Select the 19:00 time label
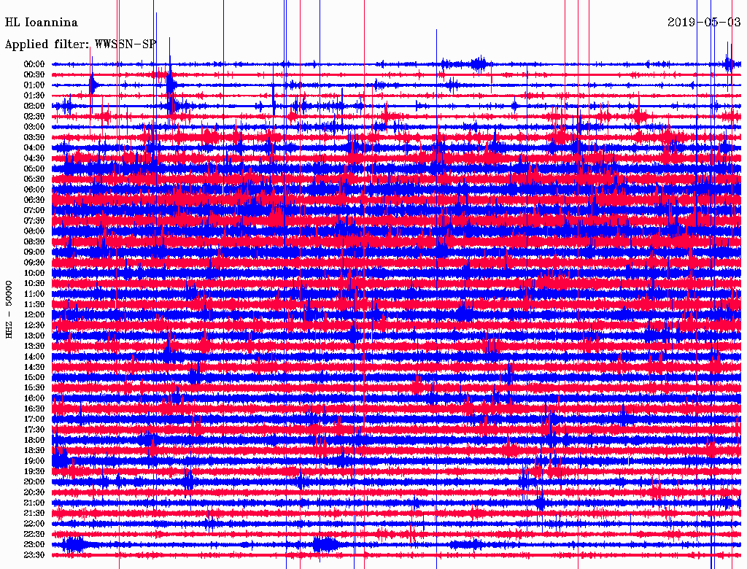The height and width of the screenshot is (569, 747). (x=34, y=461)
